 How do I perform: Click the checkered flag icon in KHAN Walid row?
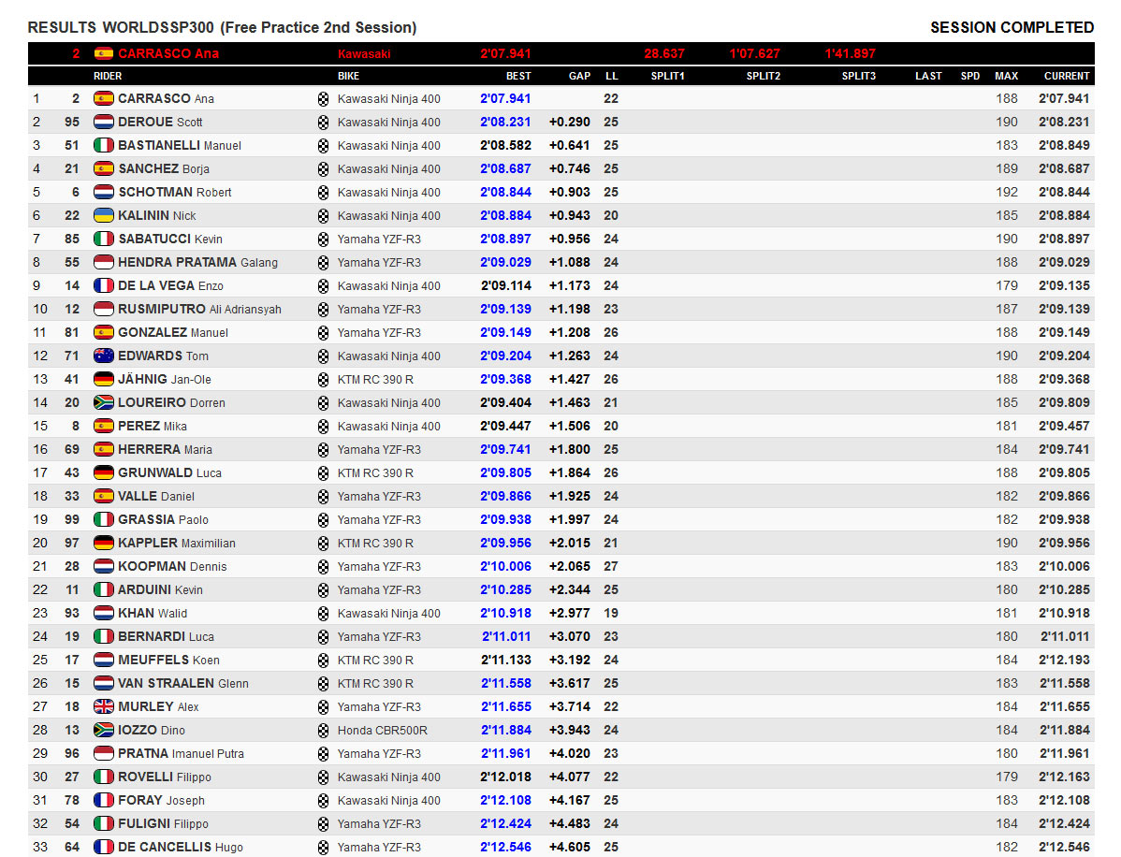[323, 613]
